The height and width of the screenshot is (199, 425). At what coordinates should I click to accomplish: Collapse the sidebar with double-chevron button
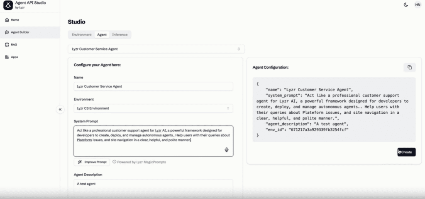[60, 109]
